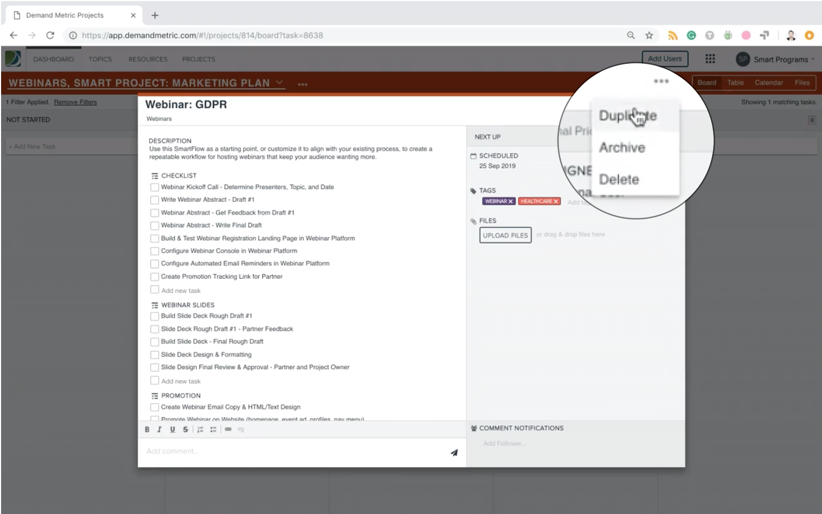
Task: Switch to the Files view tab
Action: pyautogui.click(x=802, y=83)
